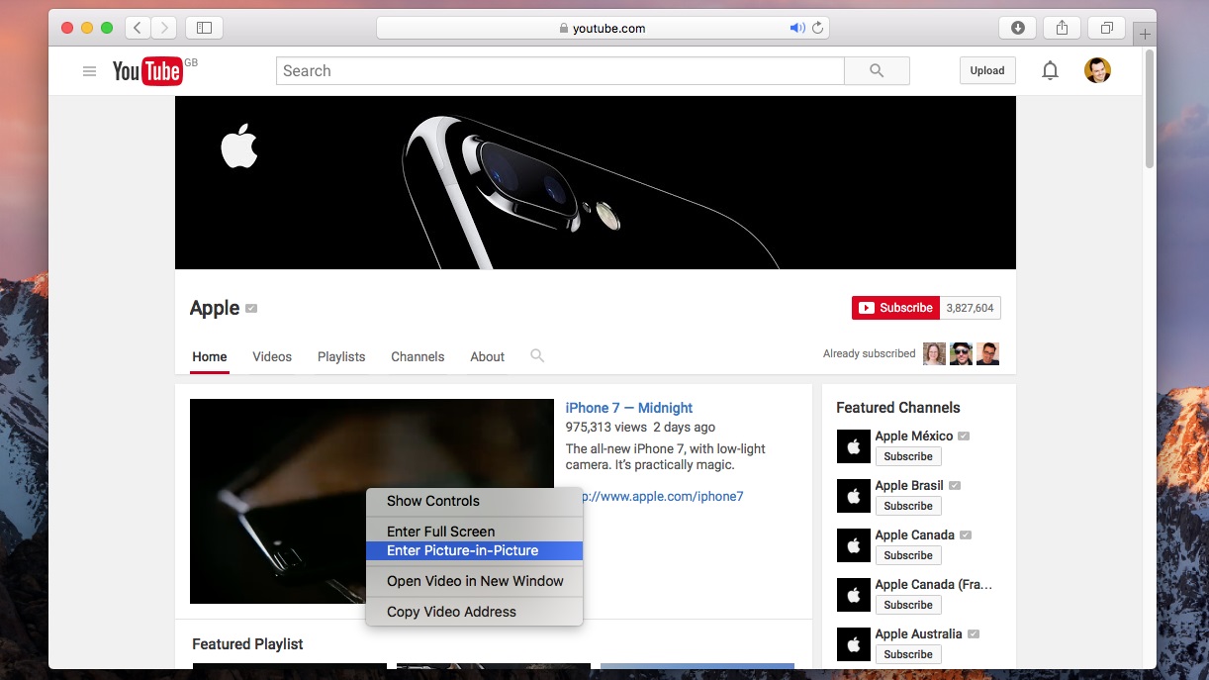Choose Show Controls from context menu

click(x=474, y=501)
